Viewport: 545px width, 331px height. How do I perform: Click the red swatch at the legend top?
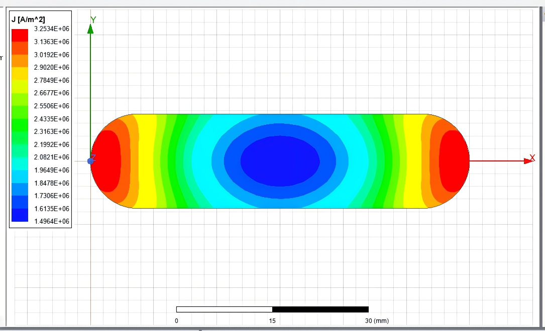tap(20, 35)
